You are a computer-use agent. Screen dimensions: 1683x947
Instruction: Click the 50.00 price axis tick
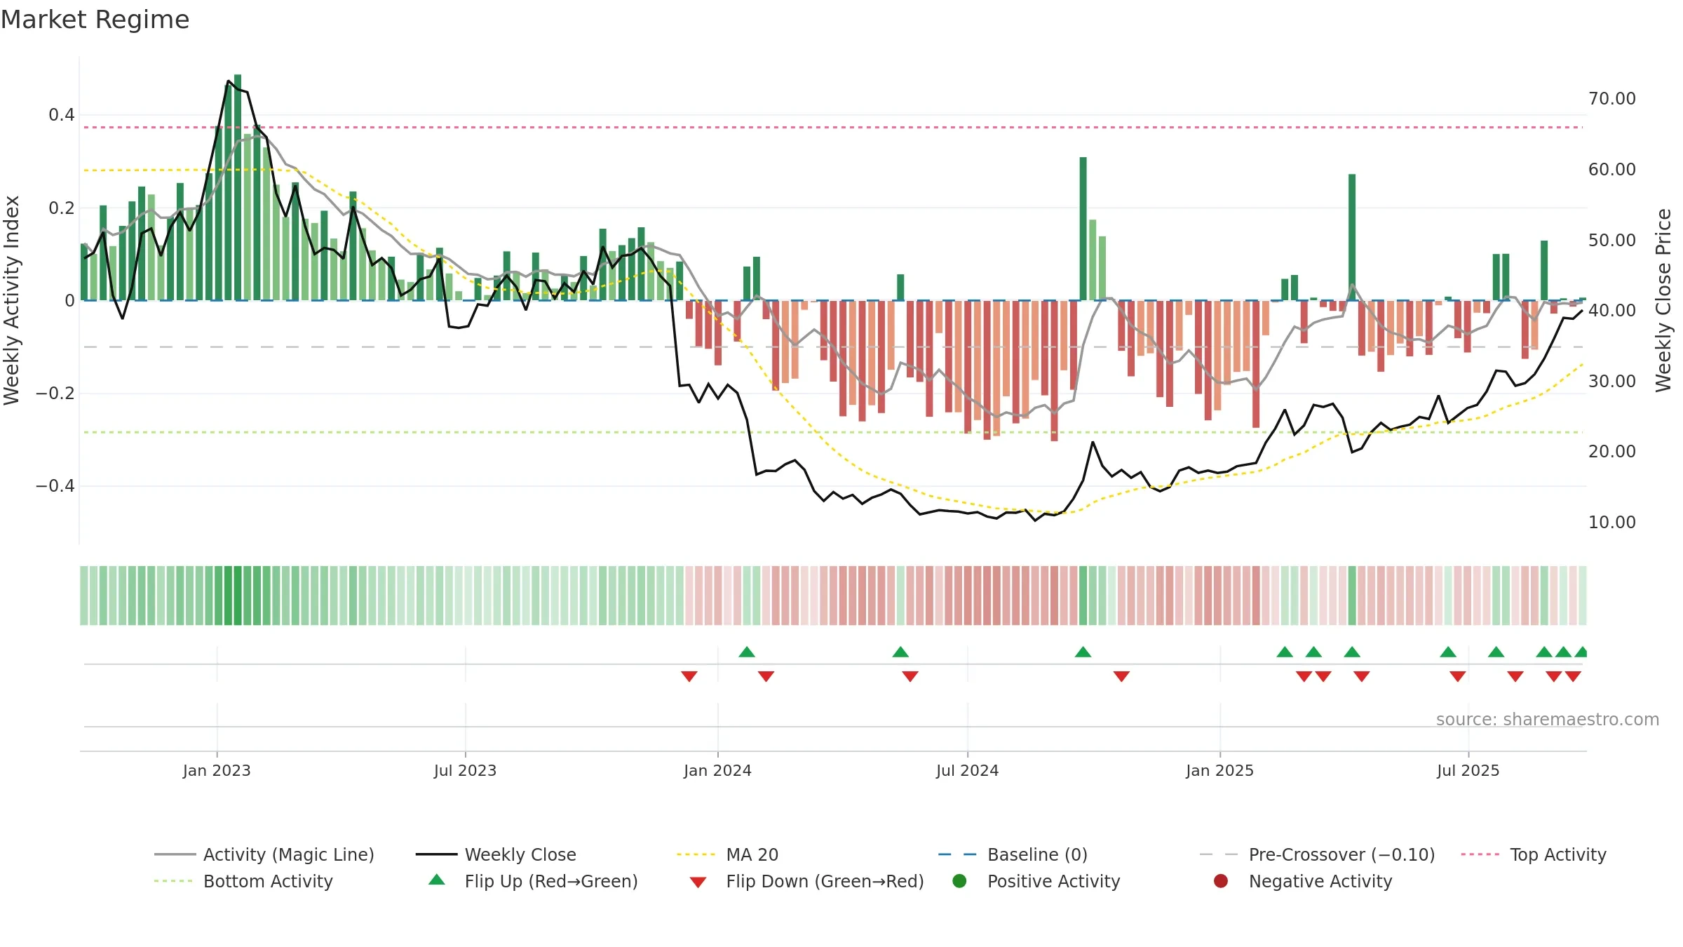coord(1611,240)
